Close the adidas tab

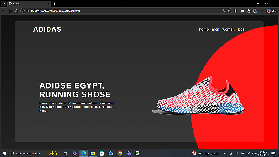(48, 4)
